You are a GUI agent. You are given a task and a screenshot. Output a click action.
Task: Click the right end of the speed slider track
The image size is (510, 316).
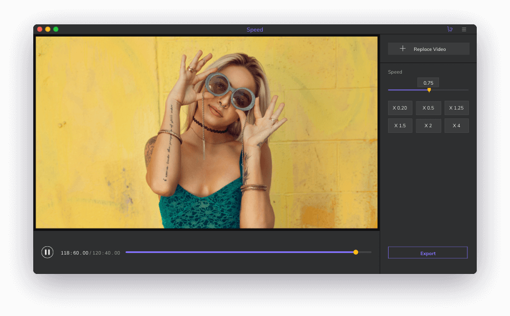tap(467, 90)
